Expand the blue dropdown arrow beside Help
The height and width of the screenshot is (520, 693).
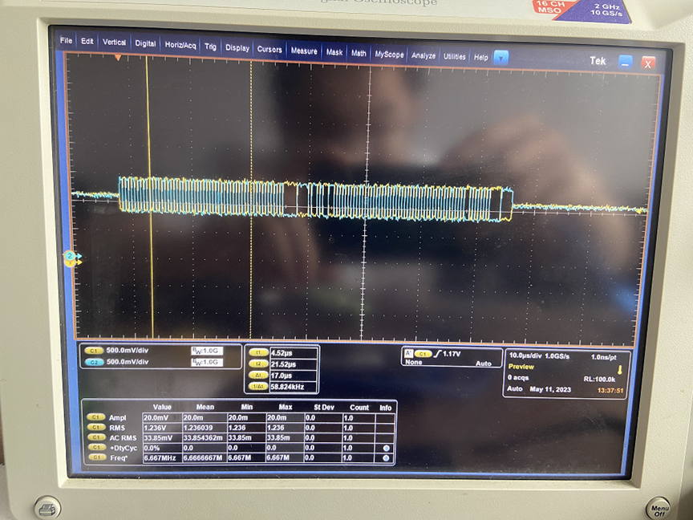coord(500,58)
